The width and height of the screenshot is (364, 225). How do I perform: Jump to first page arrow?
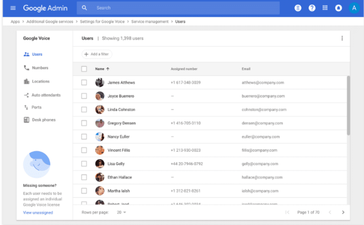288,212
